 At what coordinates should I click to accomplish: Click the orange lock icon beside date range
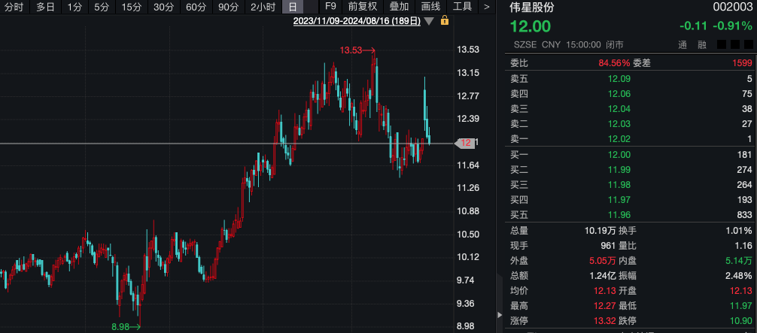(x=445, y=20)
